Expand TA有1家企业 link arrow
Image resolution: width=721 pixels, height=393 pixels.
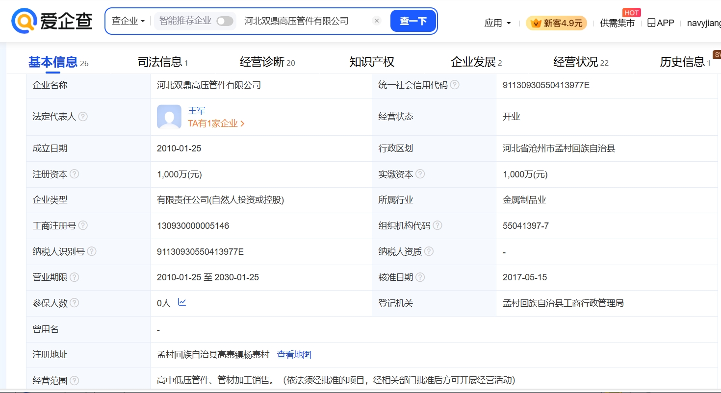click(x=243, y=124)
